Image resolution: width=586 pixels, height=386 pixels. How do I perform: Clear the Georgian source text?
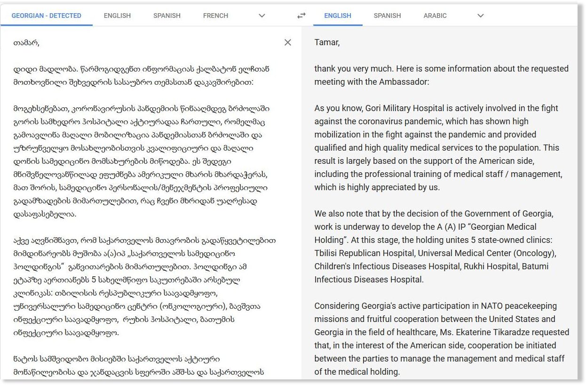(288, 42)
